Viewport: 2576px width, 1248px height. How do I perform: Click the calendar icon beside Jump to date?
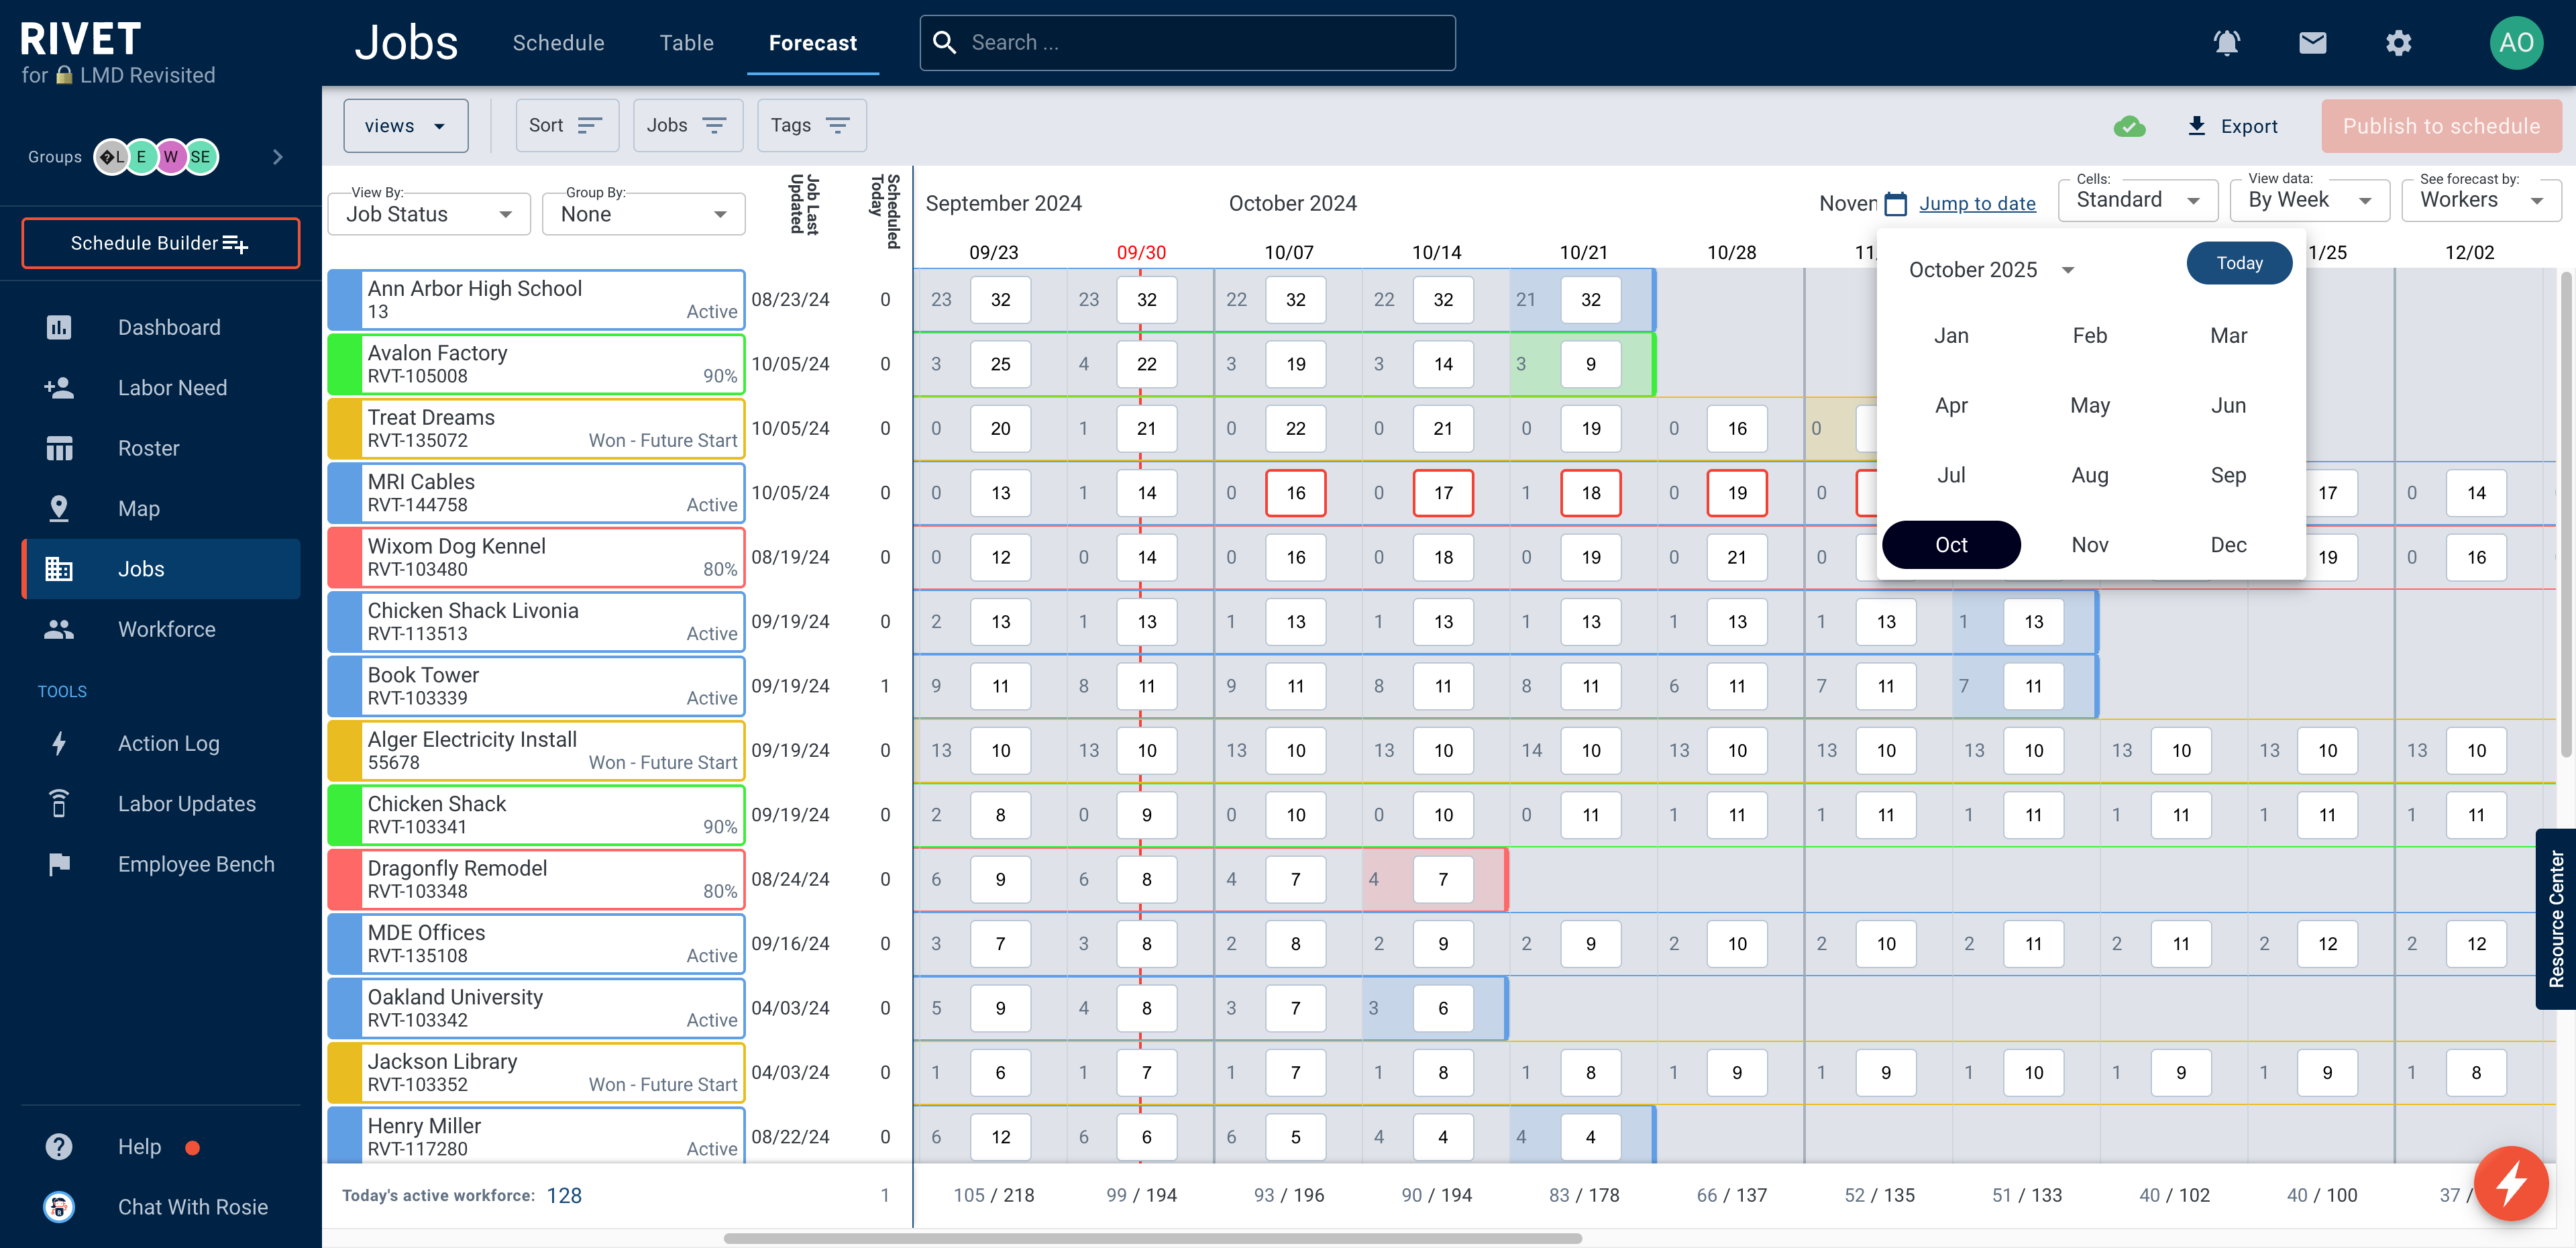tap(1895, 203)
